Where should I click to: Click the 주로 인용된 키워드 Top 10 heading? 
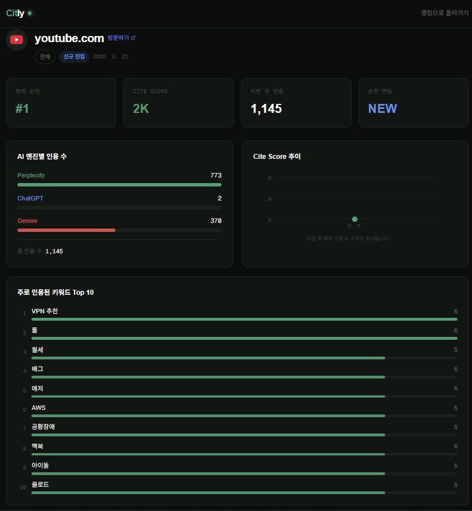point(55,293)
